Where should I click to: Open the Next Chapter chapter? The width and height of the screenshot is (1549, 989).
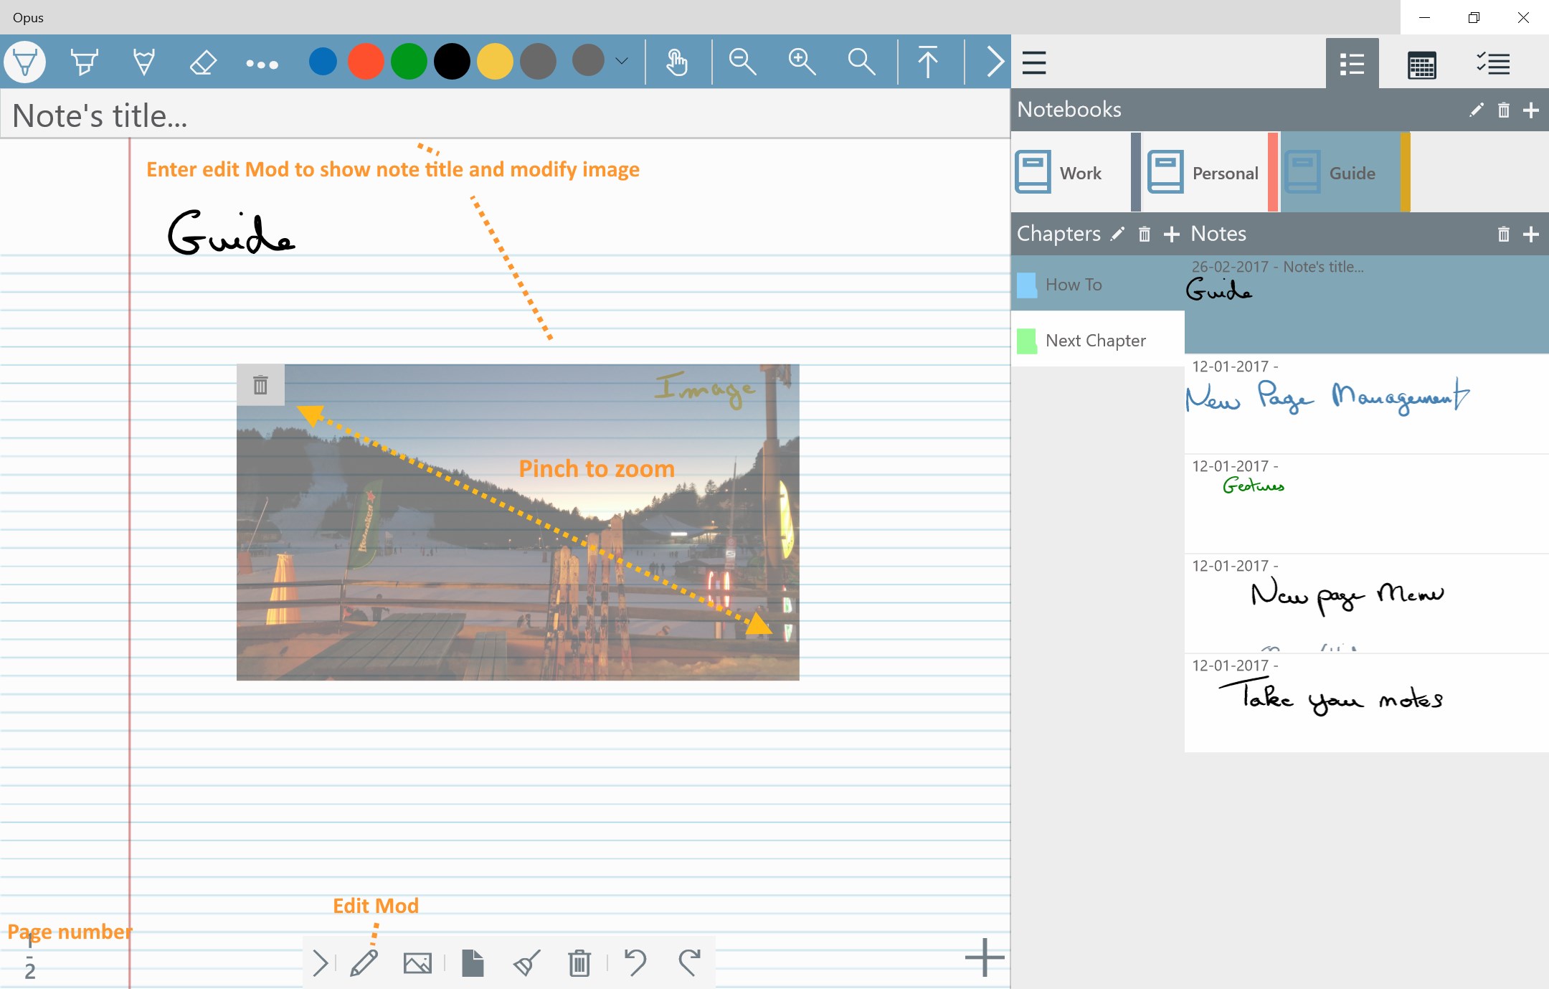tap(1096, 341)
